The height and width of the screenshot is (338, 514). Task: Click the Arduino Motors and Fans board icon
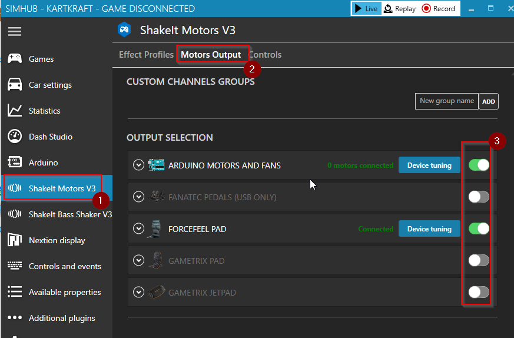click(156, 165)
